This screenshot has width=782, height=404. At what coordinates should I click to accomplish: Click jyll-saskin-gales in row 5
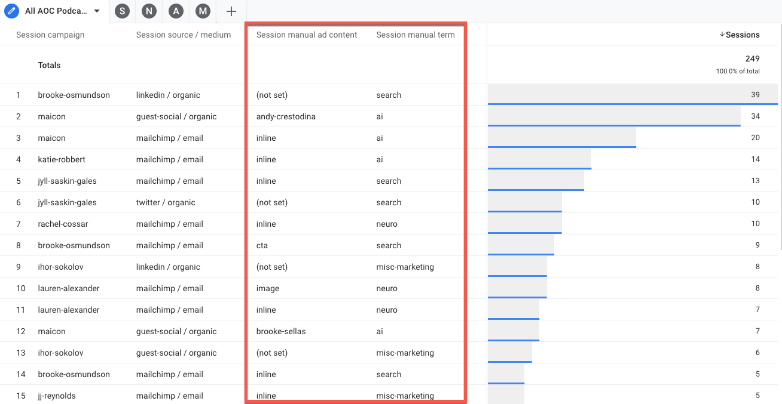tap(67, 181)
